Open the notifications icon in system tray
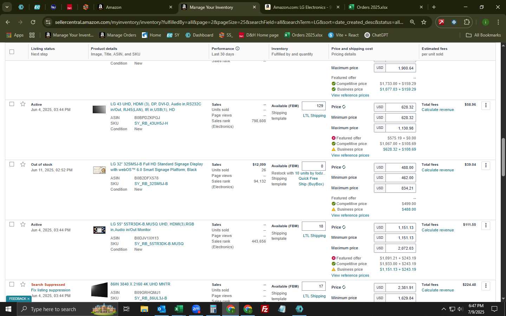Screen dimensions: 506x316 point(494,309)
